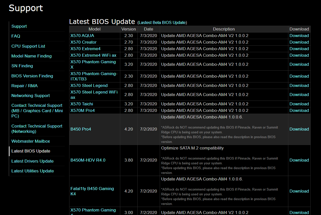Open X570 Taichi model link
The width and height of the screenshot is (321, 215).
82,104
